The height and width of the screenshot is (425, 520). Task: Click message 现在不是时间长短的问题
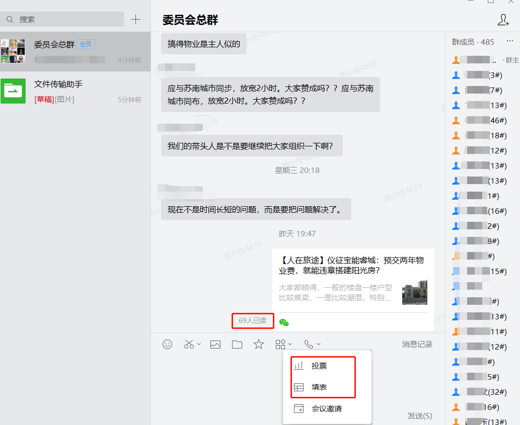(256, 209)
